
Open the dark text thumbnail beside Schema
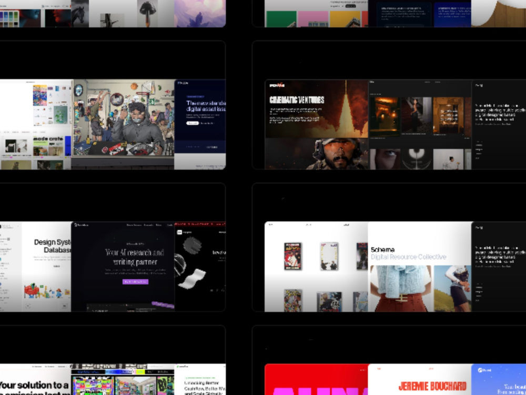point(499,266)
